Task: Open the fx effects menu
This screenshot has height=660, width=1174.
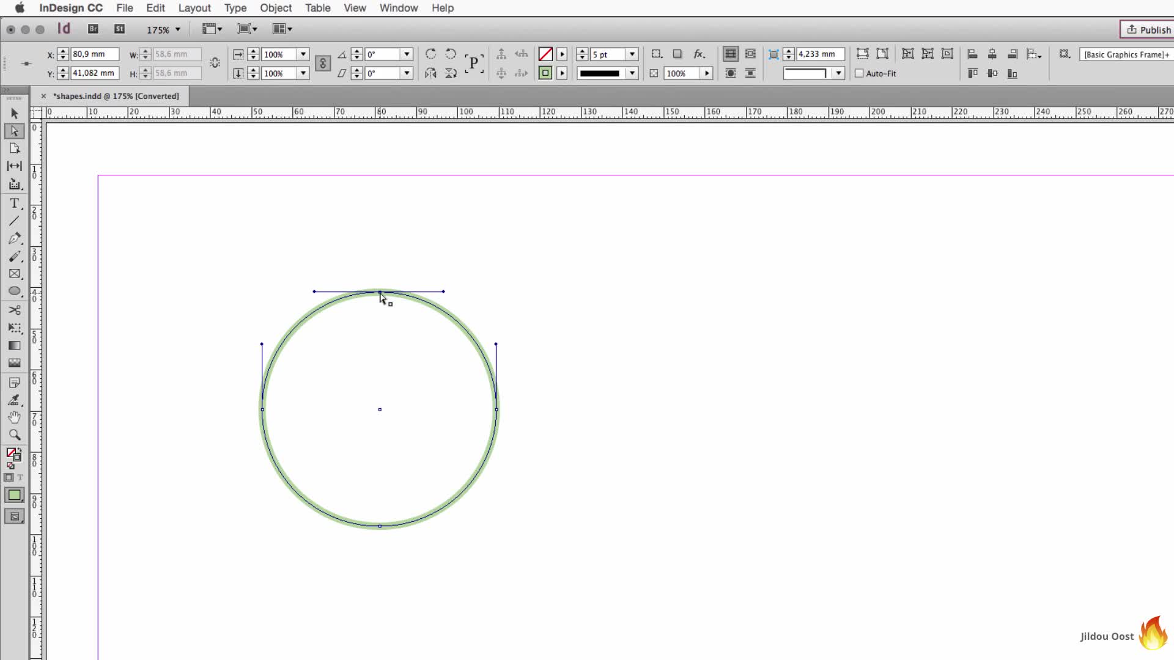Action: pyautogui.click(x=699, y=54)
